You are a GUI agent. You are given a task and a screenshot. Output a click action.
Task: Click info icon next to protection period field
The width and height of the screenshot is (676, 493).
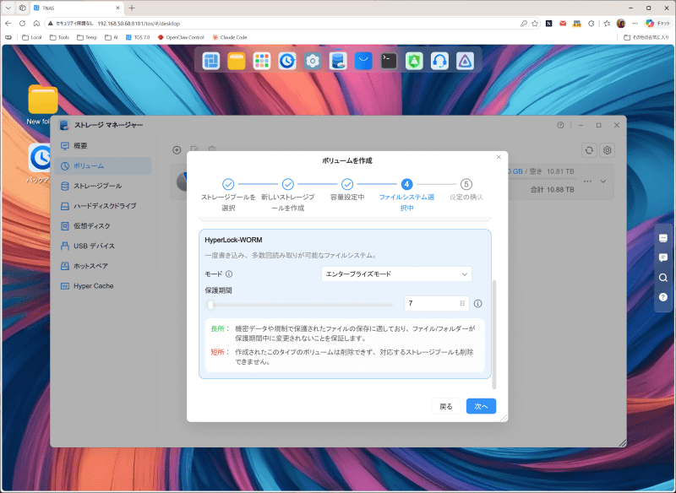(x=477, y=304)
